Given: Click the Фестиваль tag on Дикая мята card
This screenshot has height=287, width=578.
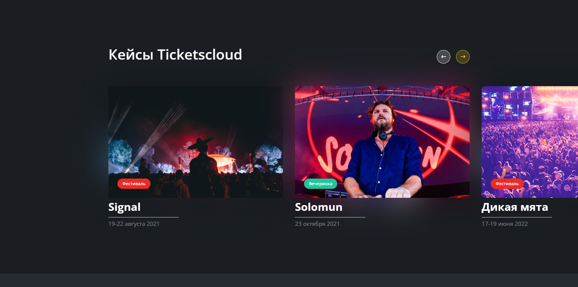Looking at the screenshot, I should point(507,184).
